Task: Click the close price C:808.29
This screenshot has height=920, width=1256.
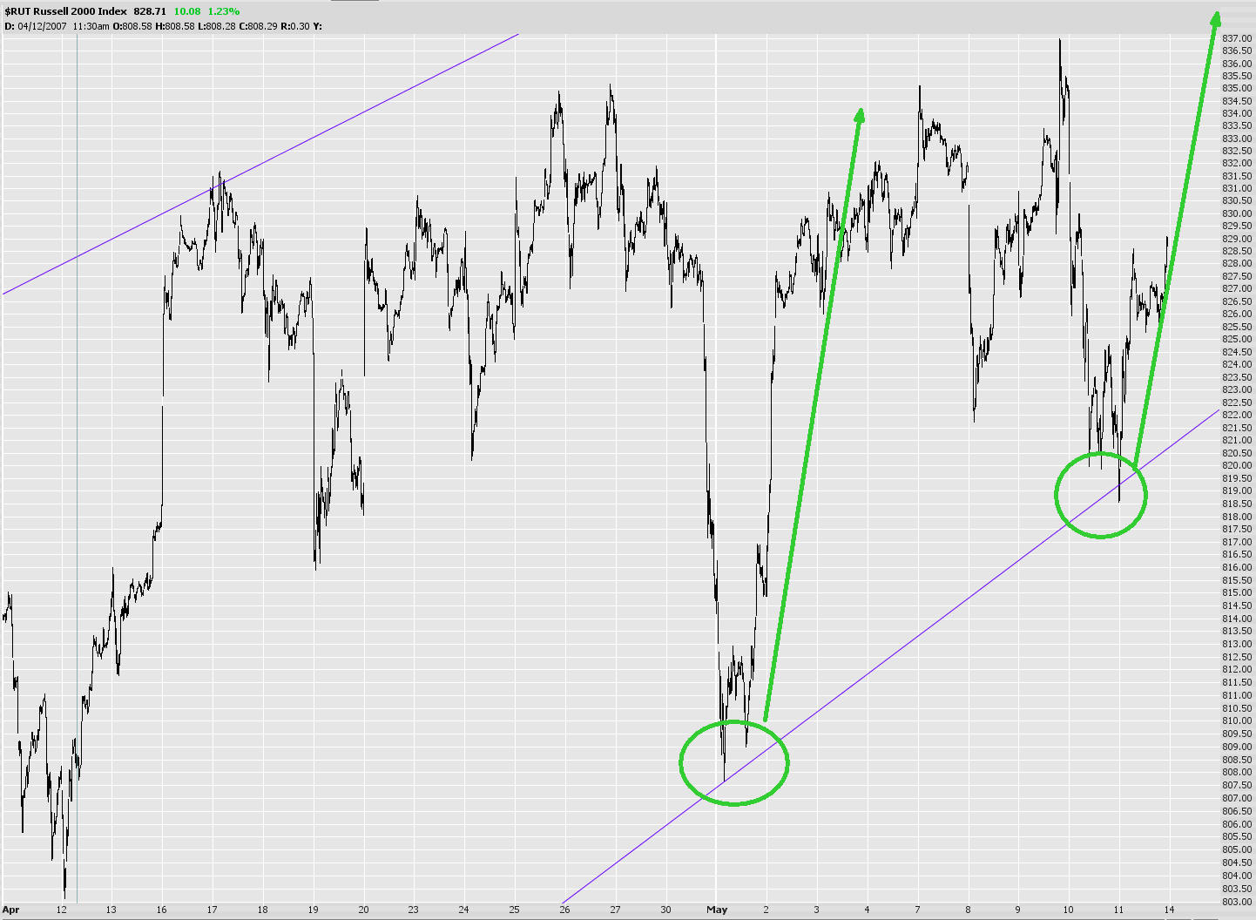Action: tap(257, 26)
